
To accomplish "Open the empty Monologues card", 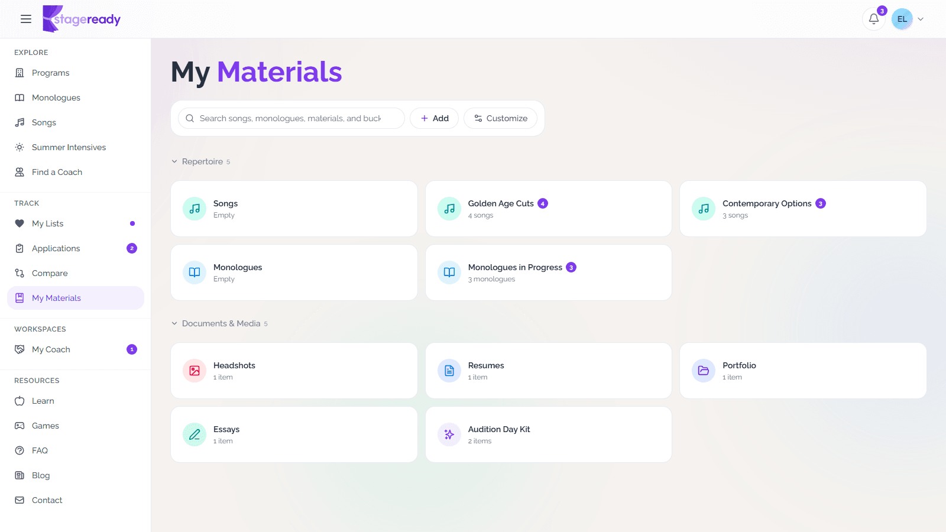I will pos(294,273).
